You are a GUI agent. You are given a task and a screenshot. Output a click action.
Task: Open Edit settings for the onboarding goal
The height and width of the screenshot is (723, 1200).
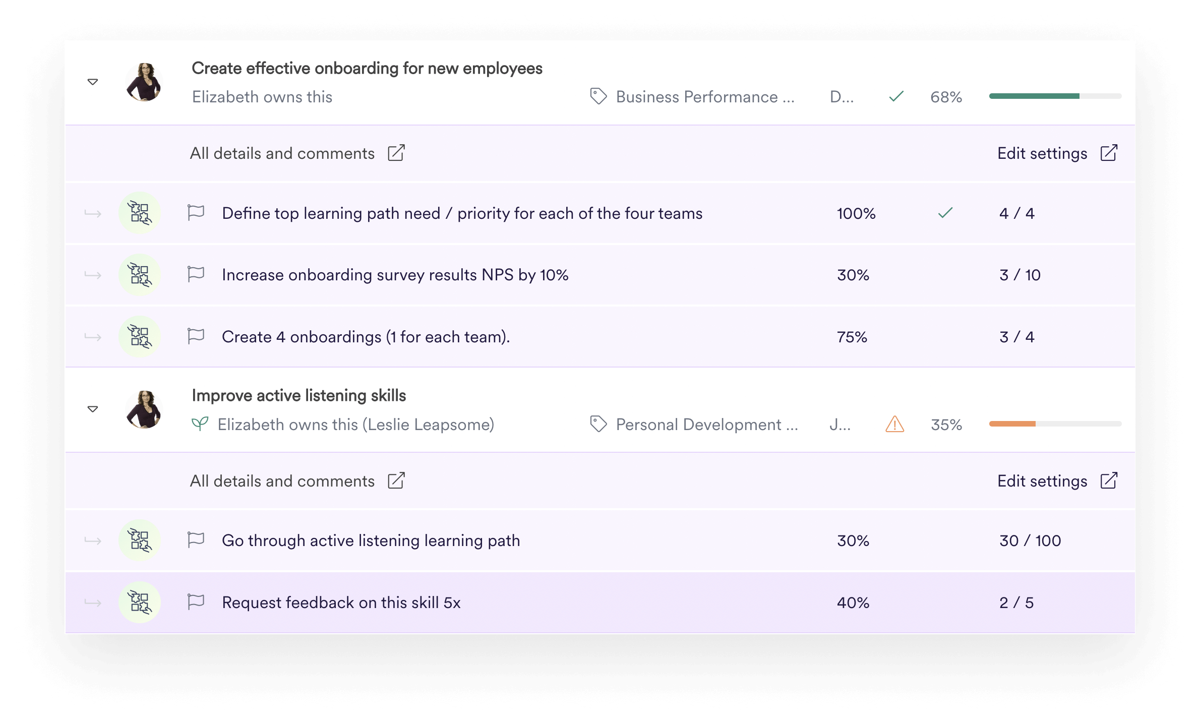click(1041, 153)
